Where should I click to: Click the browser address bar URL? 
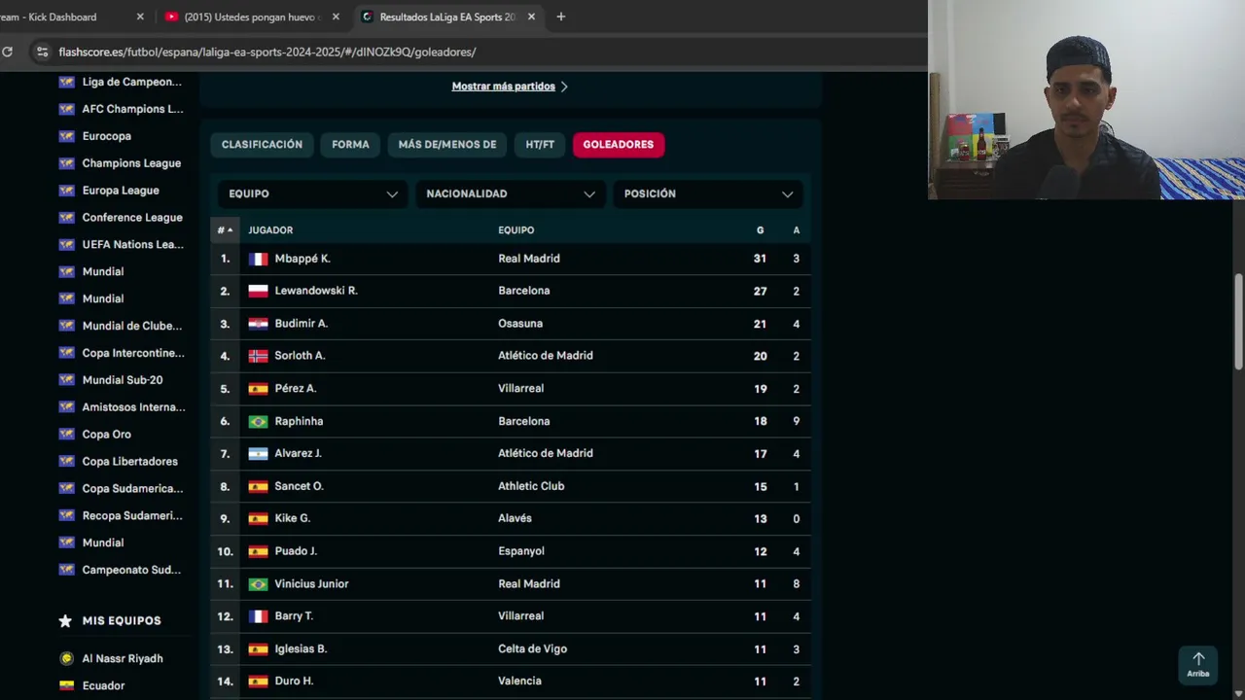[x=267, y=52]
